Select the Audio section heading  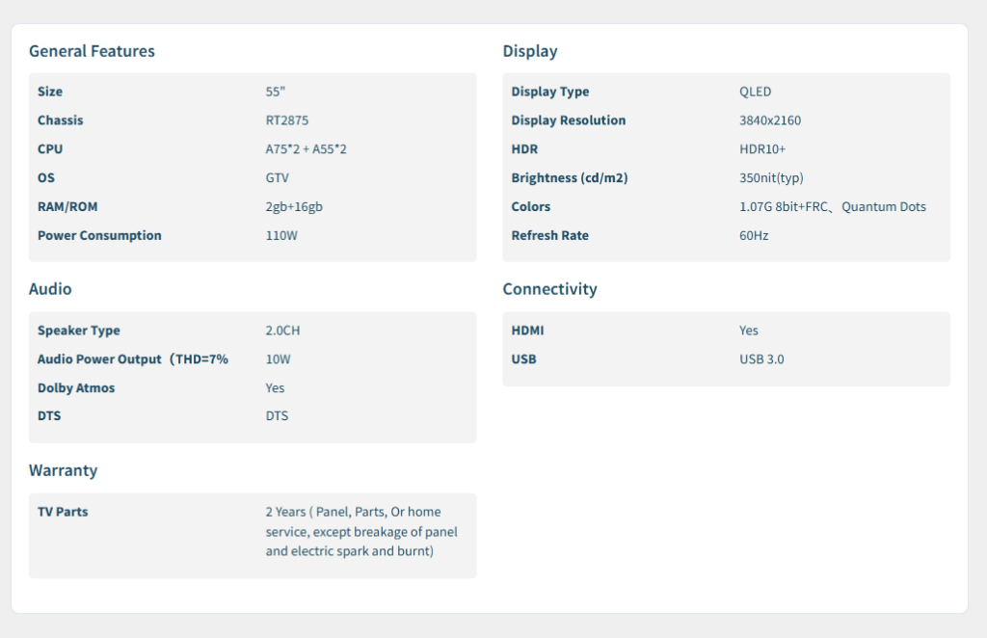click(x=50, y=289)
